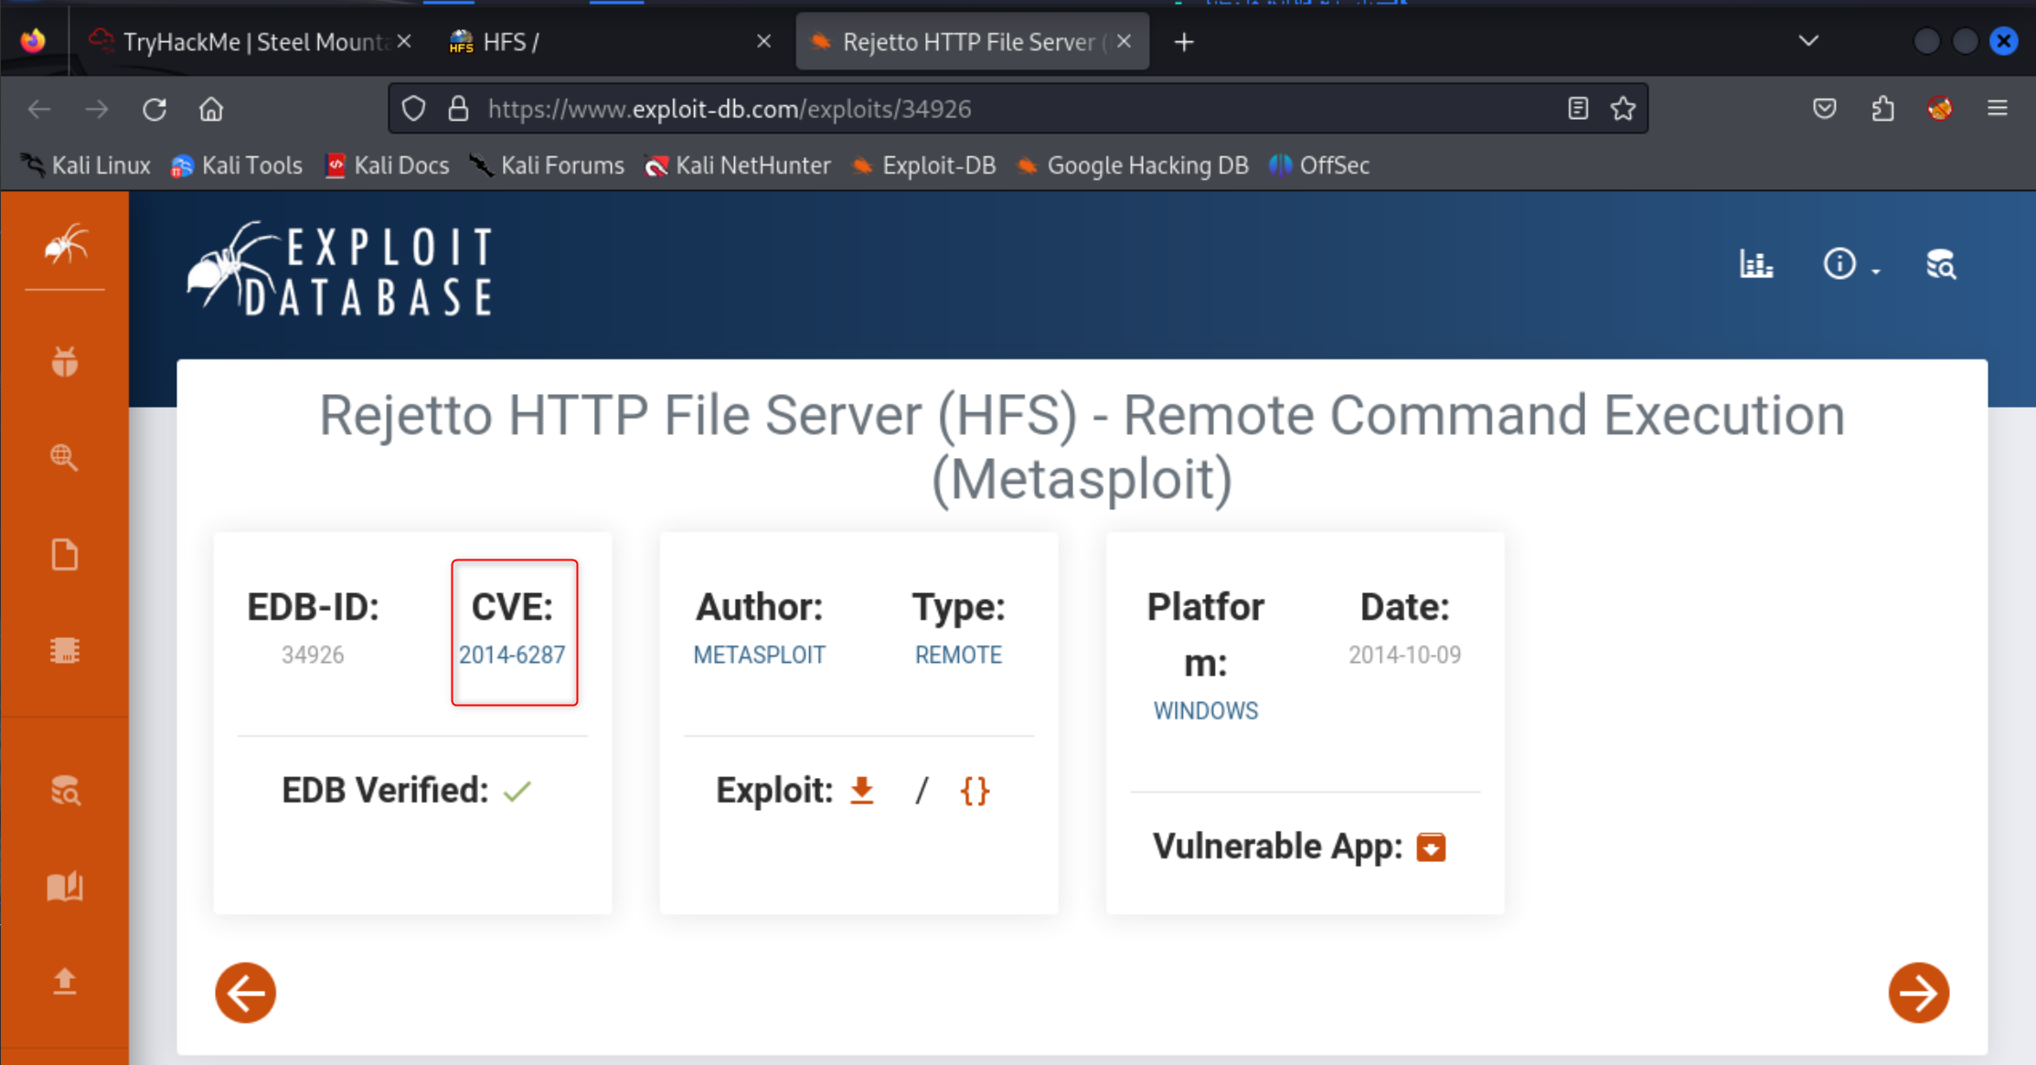The width and height of the screenshot is (2036, 1065).
Task: Open the Firefox hamburger application menu
Action: (x=1997, y=109)
